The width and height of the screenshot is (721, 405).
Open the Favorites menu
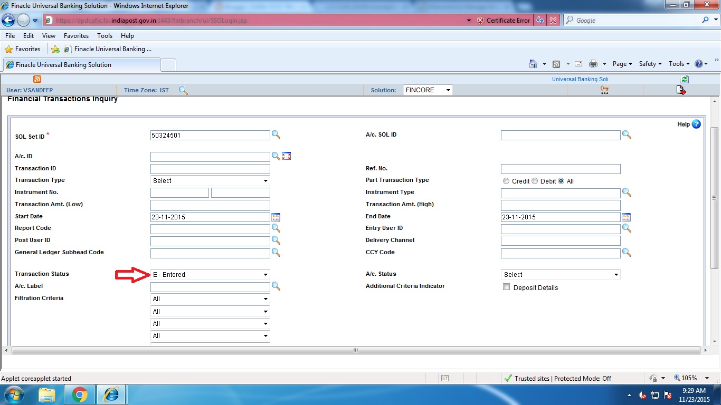pos(76,35)
